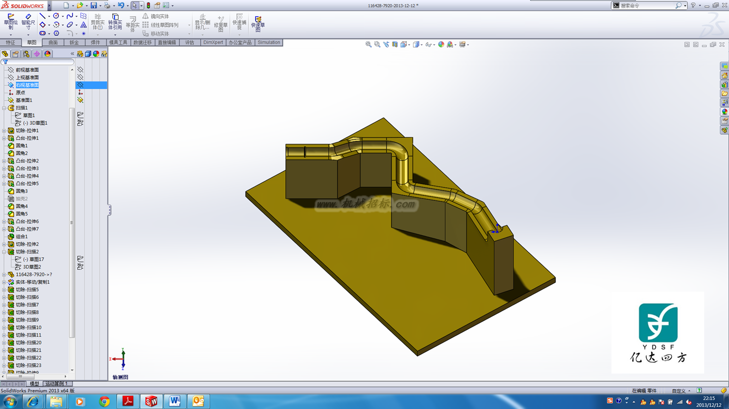Click the feature tree filter field
Screen dimensions: 729x409
[x=38, y=62]
